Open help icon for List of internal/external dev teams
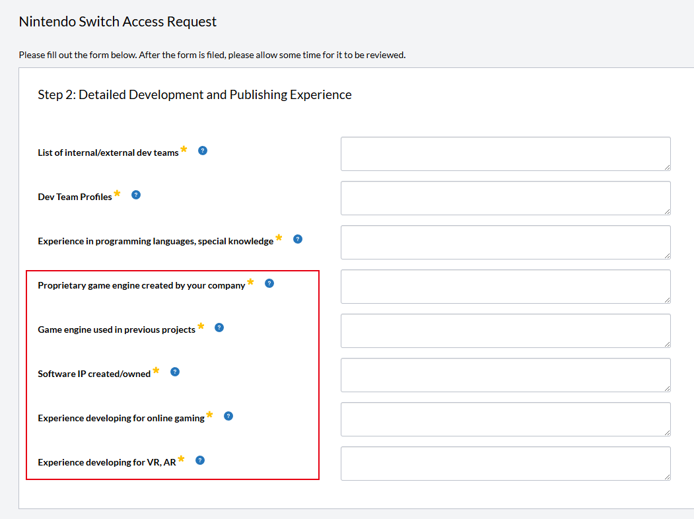Screen dimensions: 694x519 tap(202, 151)
